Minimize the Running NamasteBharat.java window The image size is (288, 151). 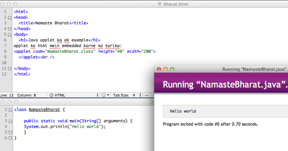166,69
